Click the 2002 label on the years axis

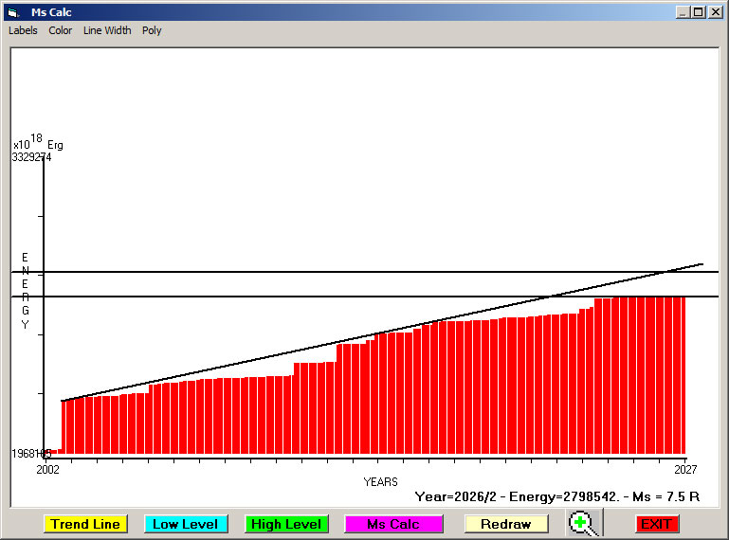47,469
